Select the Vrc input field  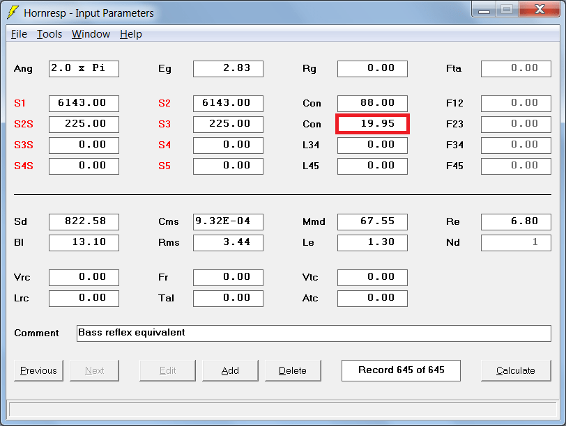coord(84,278)
